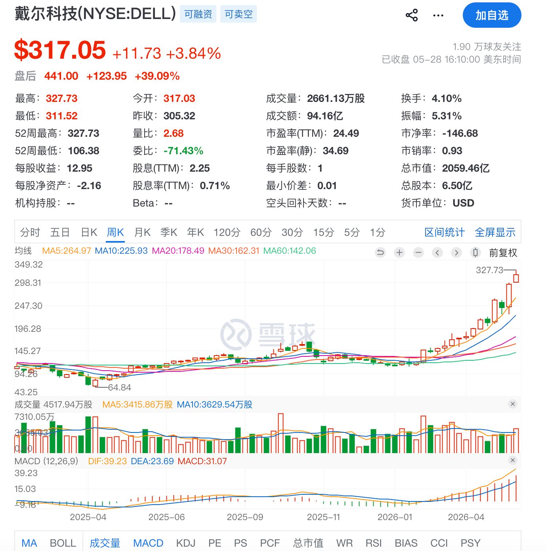Click the 市盈率(TTM) 24.49 value
The image size is (546, 551).
pyautogui.click(x=346, y=133)
